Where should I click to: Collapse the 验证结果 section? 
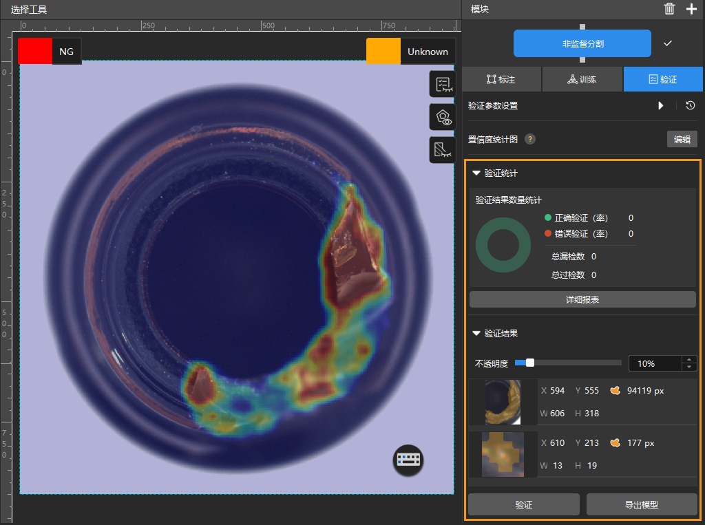476,333
